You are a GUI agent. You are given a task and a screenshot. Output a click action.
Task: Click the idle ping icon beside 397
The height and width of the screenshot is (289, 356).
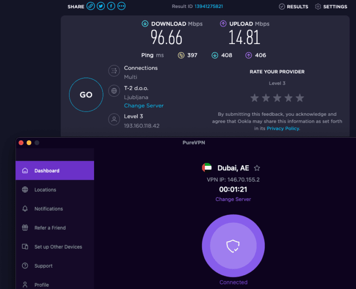[x=181, y=56]
